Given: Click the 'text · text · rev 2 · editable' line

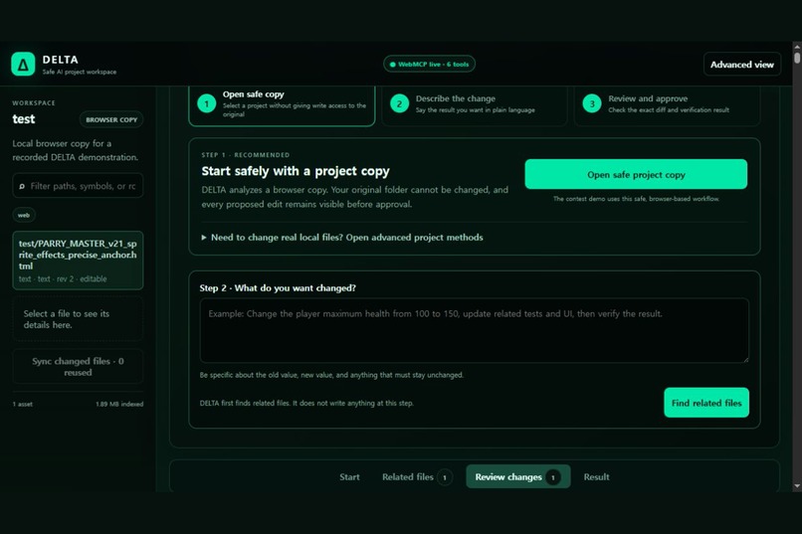Looking at the screenshot, I should (63, 279).
